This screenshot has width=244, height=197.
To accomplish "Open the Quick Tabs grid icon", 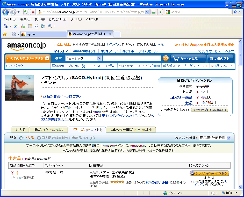I will [x=13, y=34].
